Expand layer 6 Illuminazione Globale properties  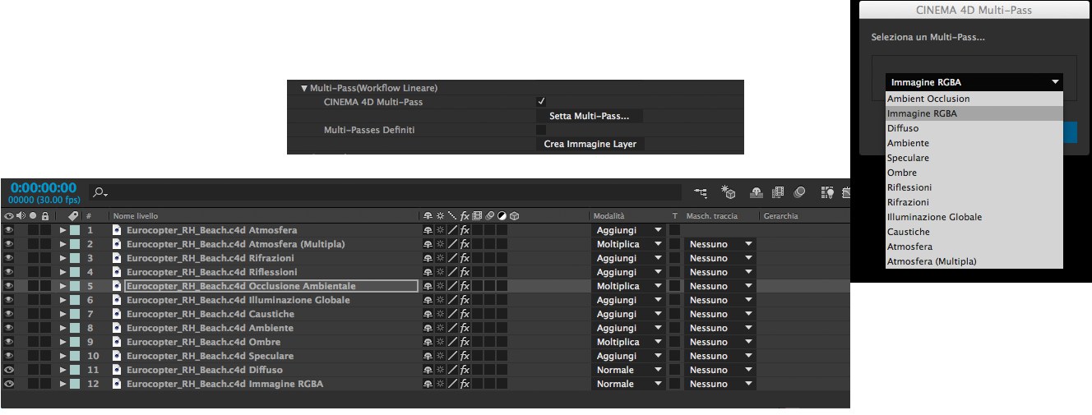(62, 300)
